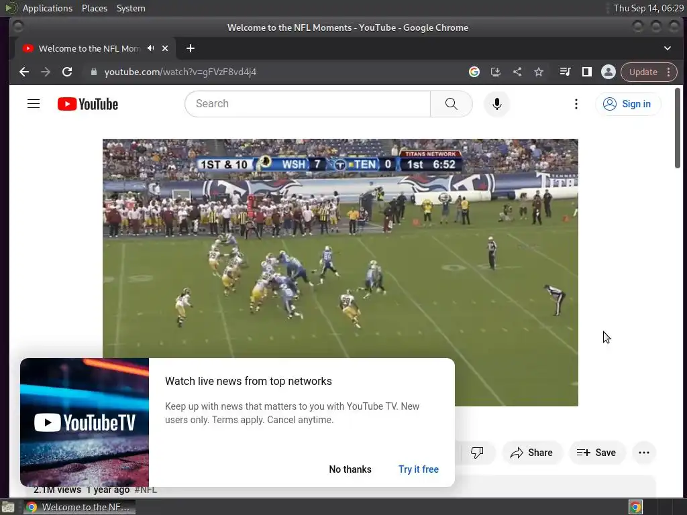The width and height of the screenshot is (687, 515).
Task: Expand the tab search dropdown chevron
Action: 668,48
